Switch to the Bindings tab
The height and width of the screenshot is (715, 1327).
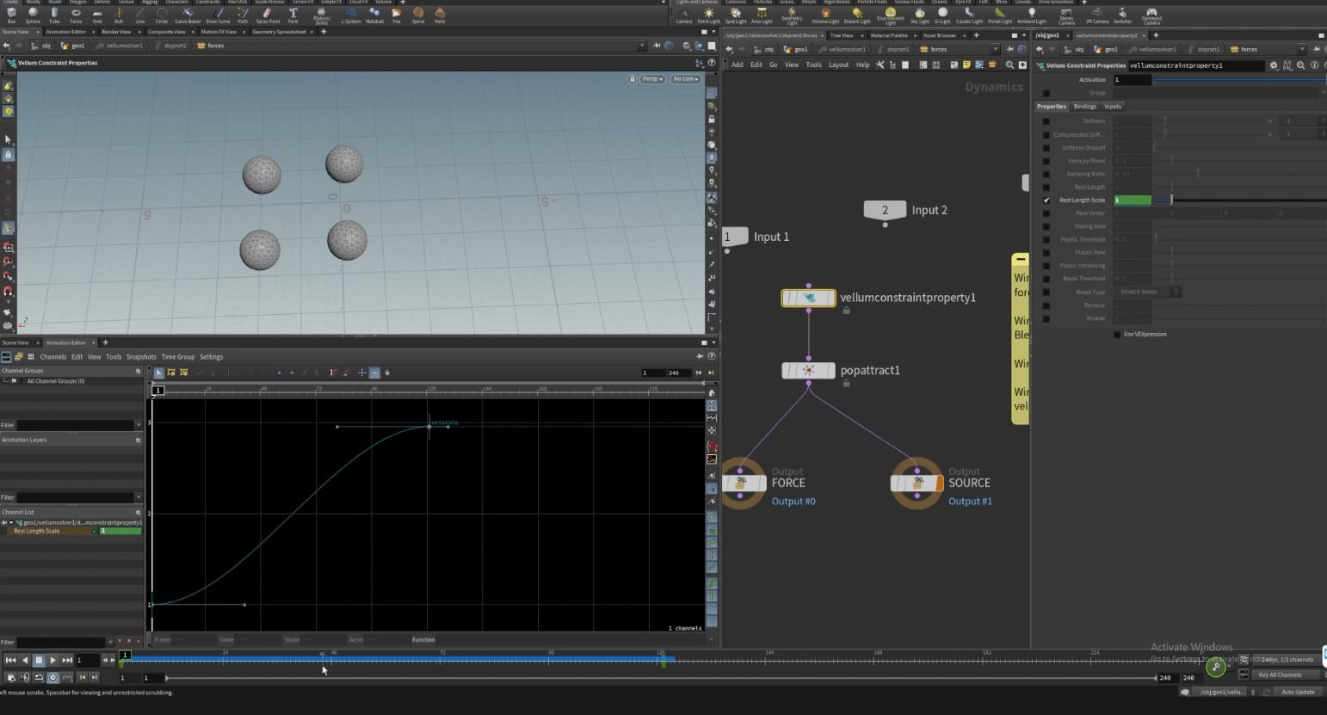click(1084, 107)
